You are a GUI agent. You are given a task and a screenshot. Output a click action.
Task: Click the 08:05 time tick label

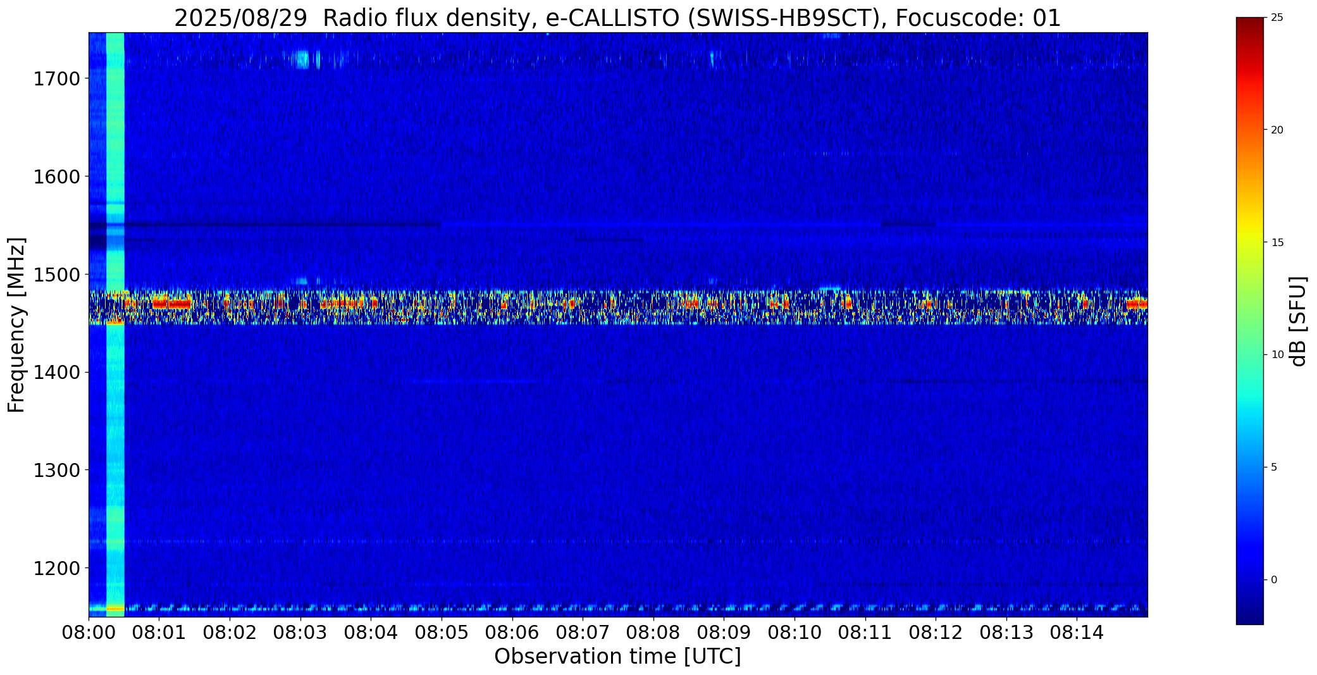pyautogui.click(x=442, y=632)
